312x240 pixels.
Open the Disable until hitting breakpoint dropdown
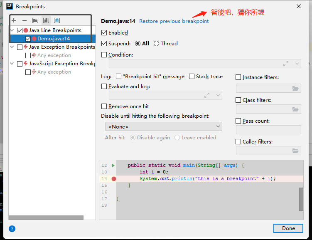(x=164, y=126)
